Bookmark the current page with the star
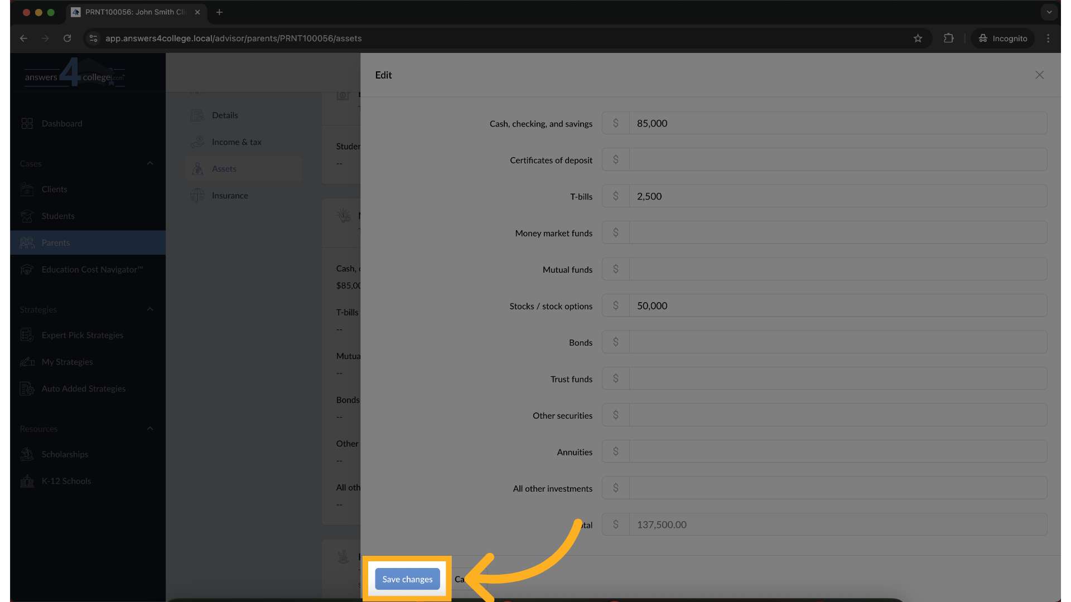 coord(918,38)
